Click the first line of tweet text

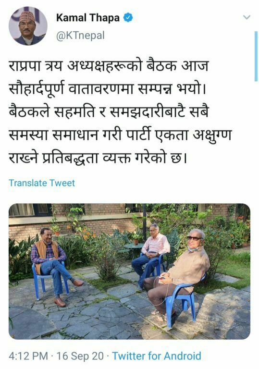coord(109,66)
